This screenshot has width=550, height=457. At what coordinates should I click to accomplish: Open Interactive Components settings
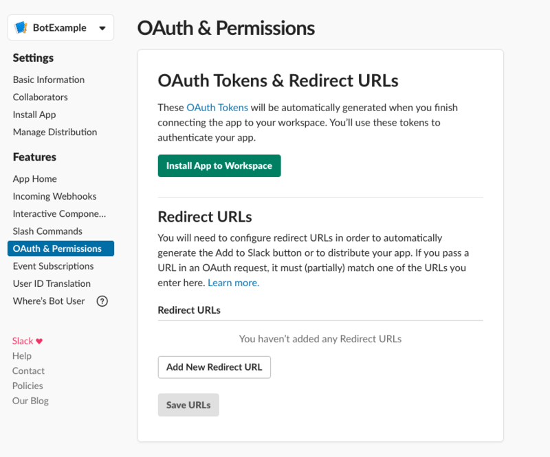[x=60, y=213]
